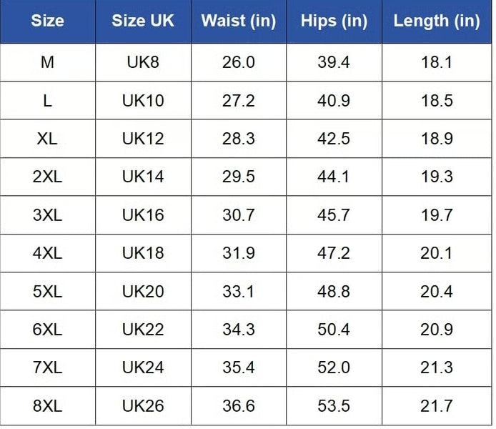Select the Waist (in) header cell
The width and height of the screenshot is (496, 429).
pyautogui.click(x=238, y=21)
